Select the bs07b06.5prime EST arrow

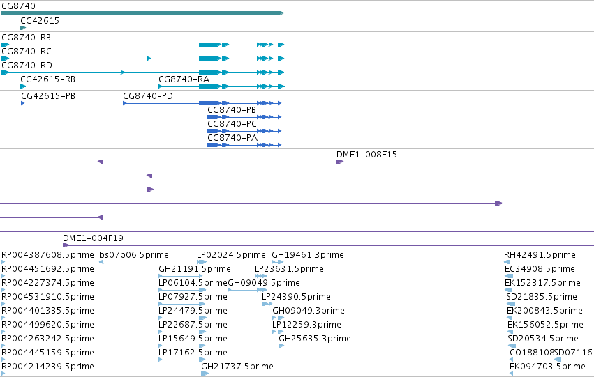pos(101,262)
